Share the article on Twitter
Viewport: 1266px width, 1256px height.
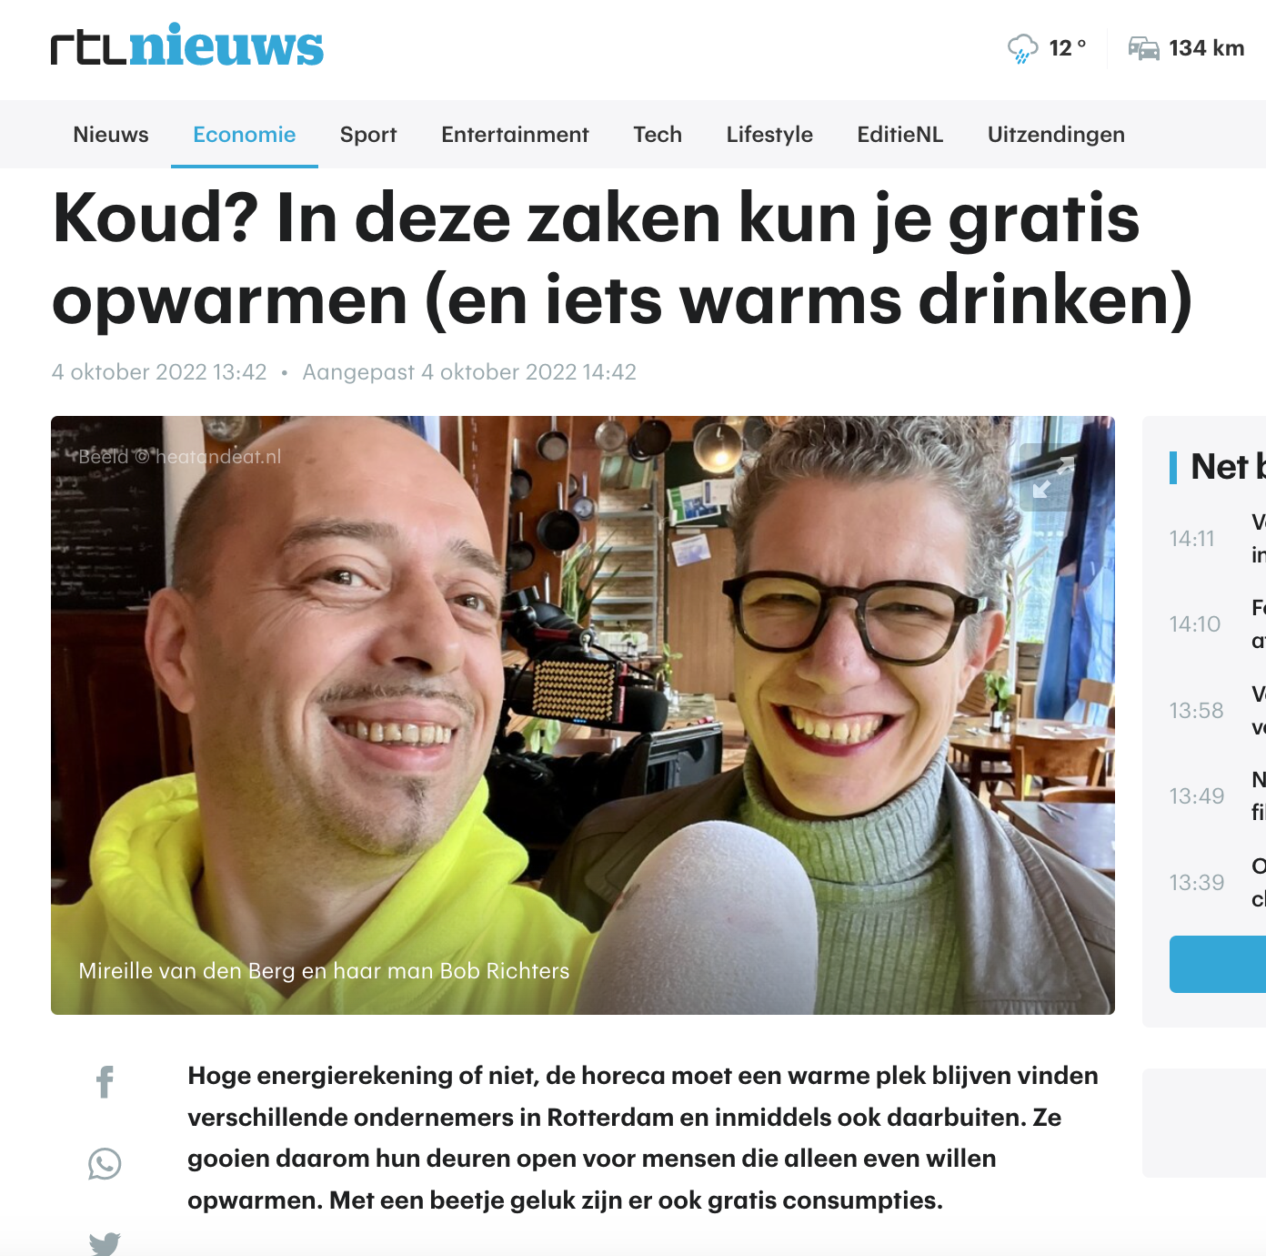click(105, 1243)
